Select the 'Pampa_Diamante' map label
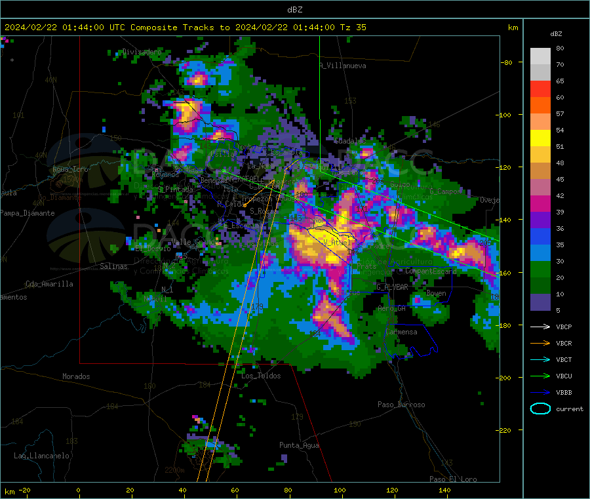590x499 pixels. pos(27,213)
